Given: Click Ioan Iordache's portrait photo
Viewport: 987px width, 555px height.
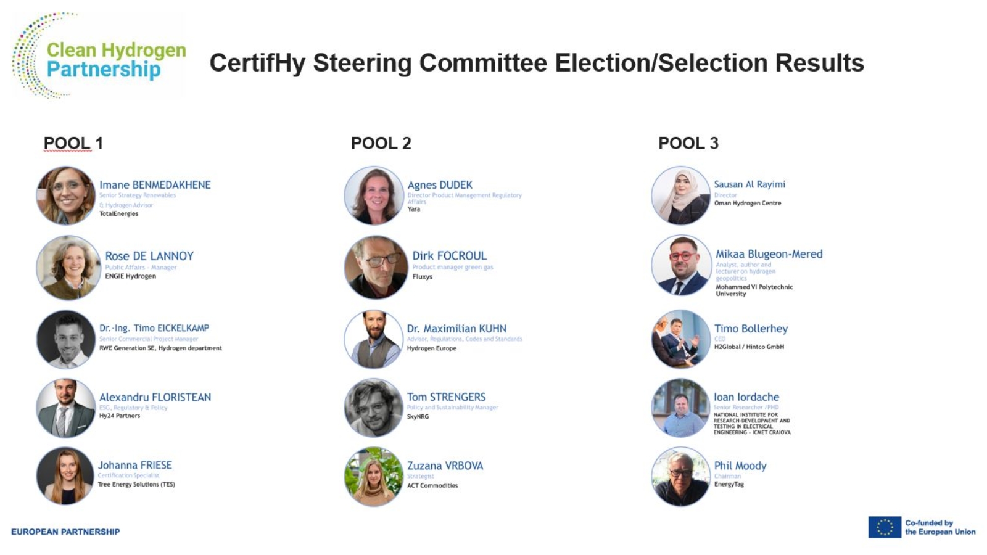Looking at the screenshot, I should pyautogui.click(x=681, y=408).
